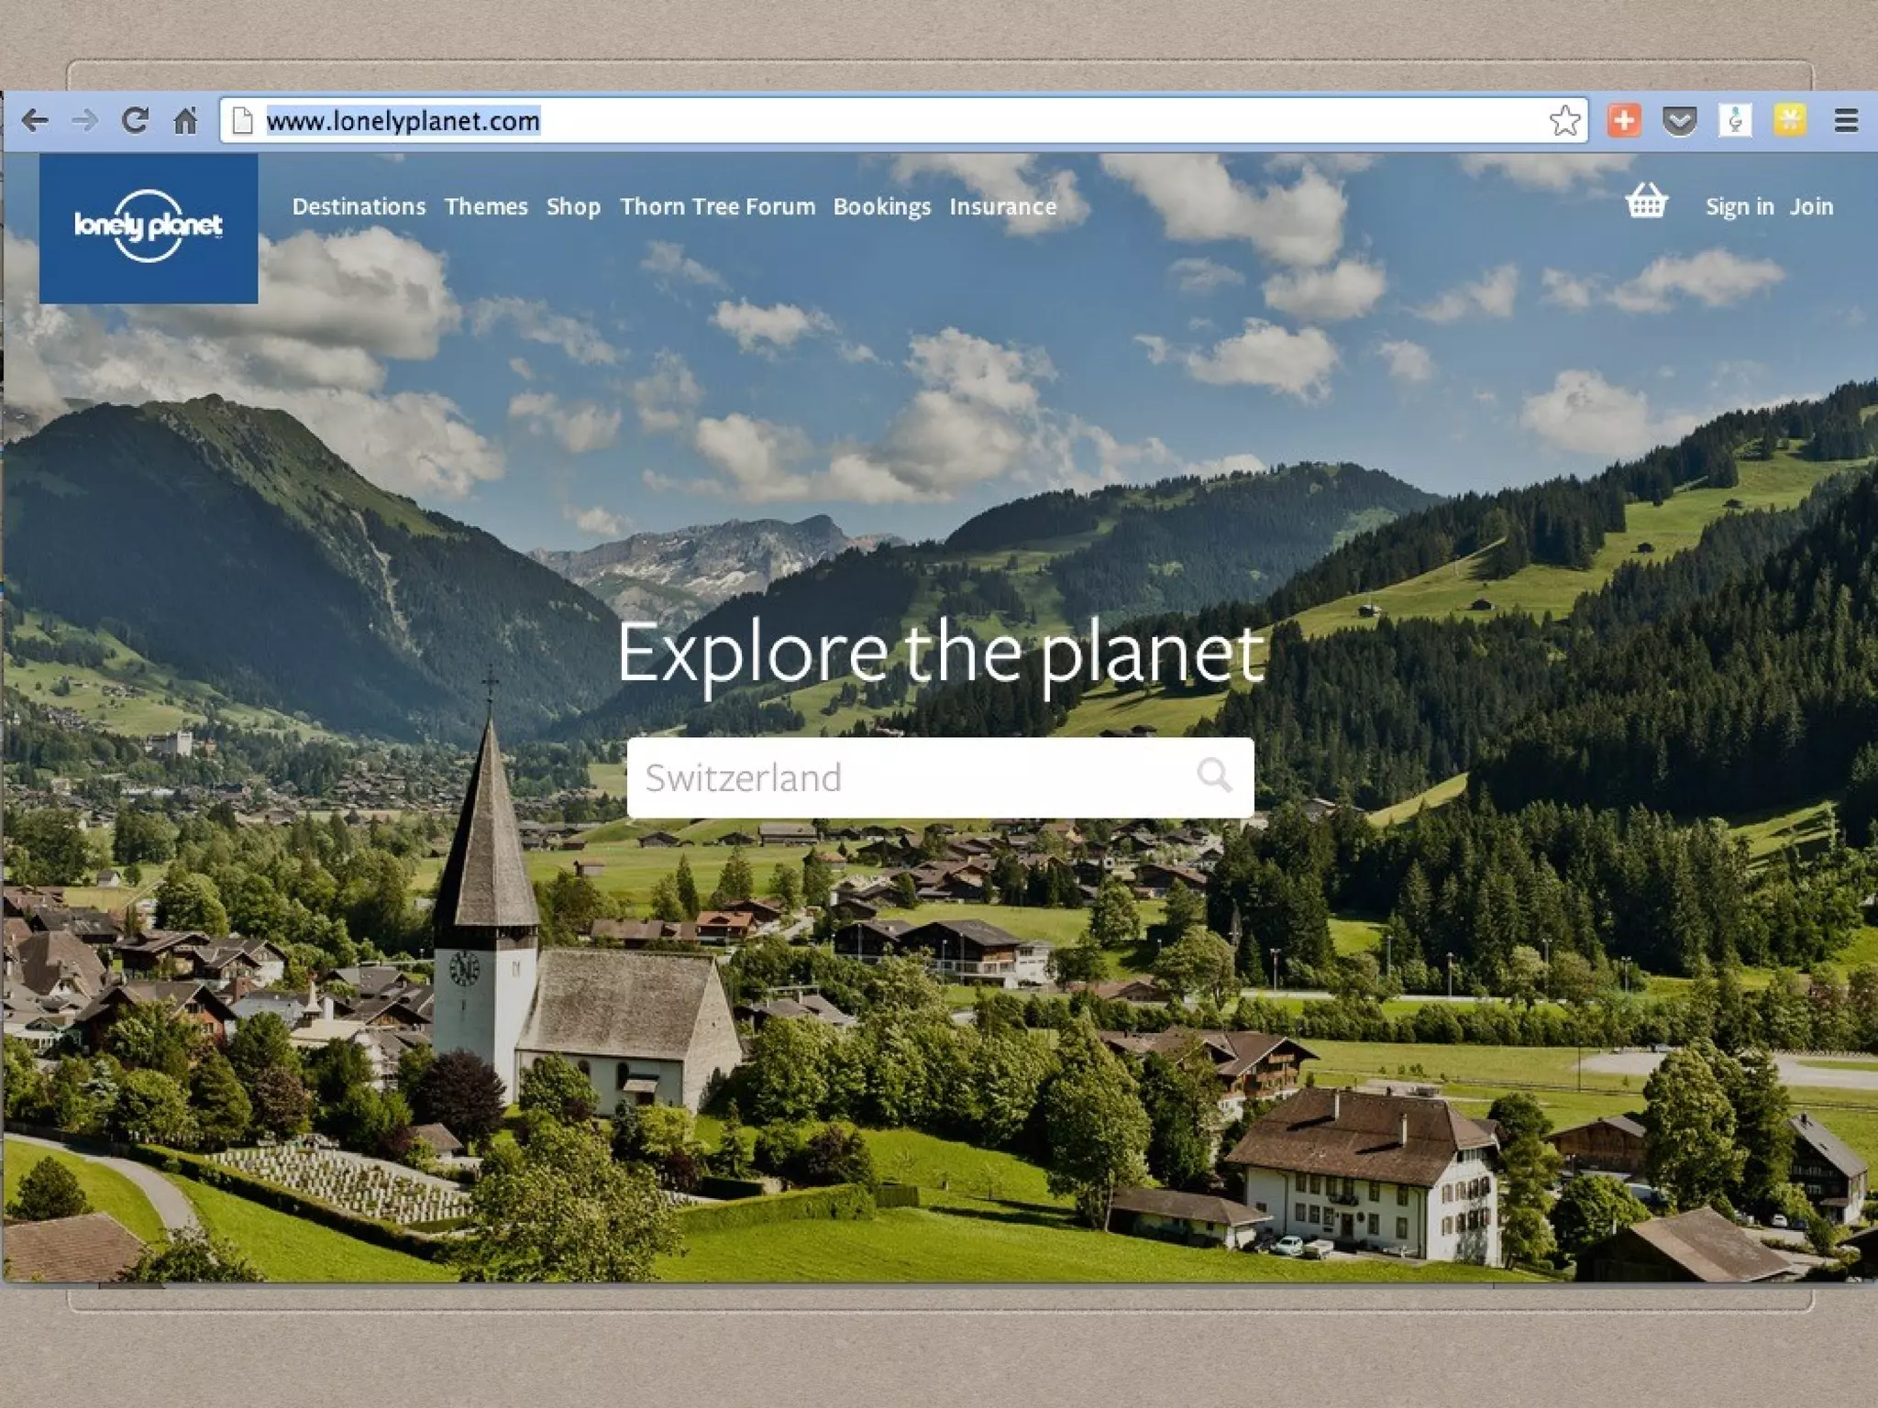Click the red plus extension icon
This screenshot has width=1878, height=1408.
(1624, 120)
